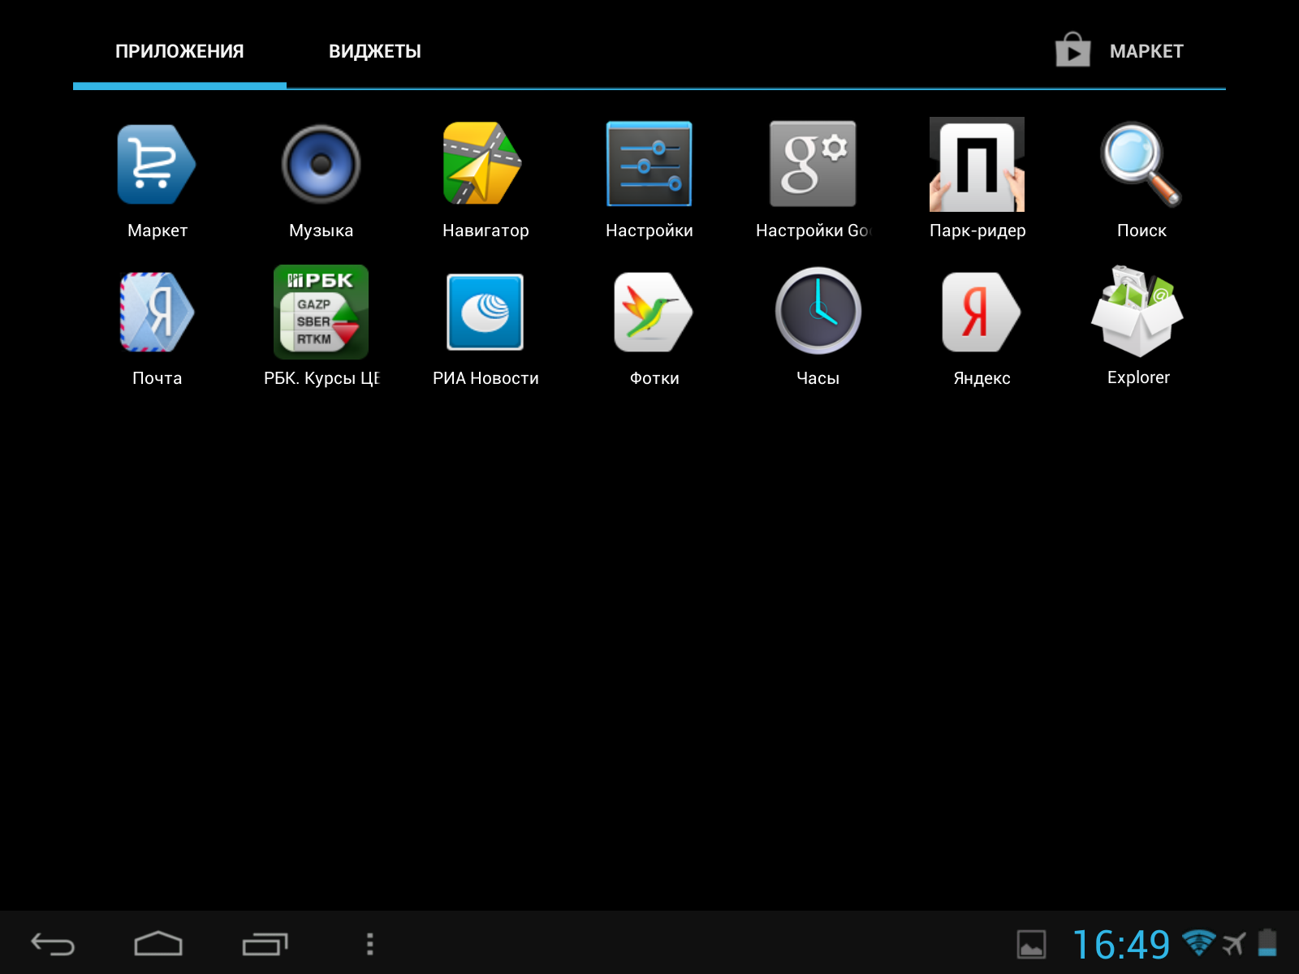Open the Почта mail app

pyautogui.click(x=157, y=312)
